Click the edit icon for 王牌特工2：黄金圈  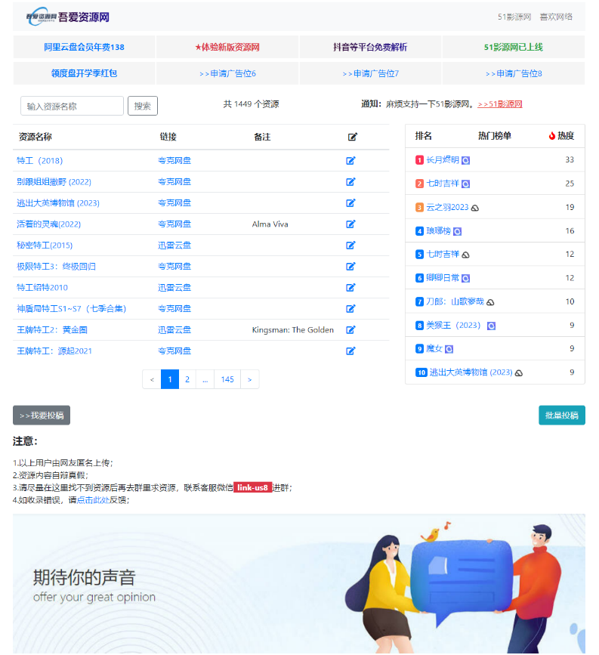coord(350,330)
